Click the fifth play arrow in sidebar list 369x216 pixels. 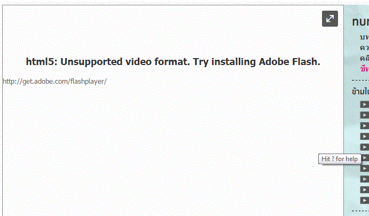click(x=364, y=147)
